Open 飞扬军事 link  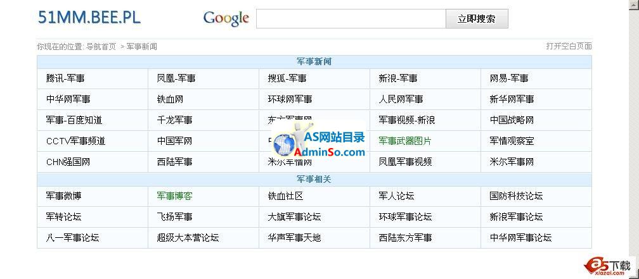pyautogui.click(x=174, y=217)
